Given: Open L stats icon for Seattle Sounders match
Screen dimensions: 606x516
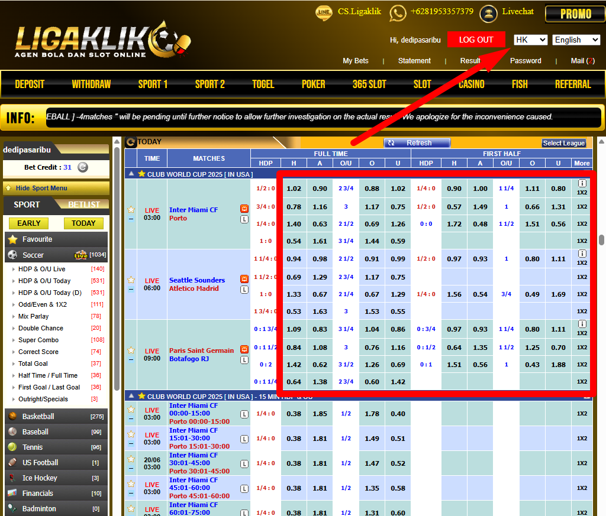Looking at the screenshot, I should [x=244, y=290].
